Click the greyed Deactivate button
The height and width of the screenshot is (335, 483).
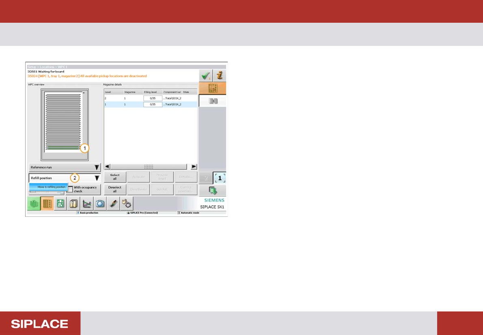click(x=139, y=189)
